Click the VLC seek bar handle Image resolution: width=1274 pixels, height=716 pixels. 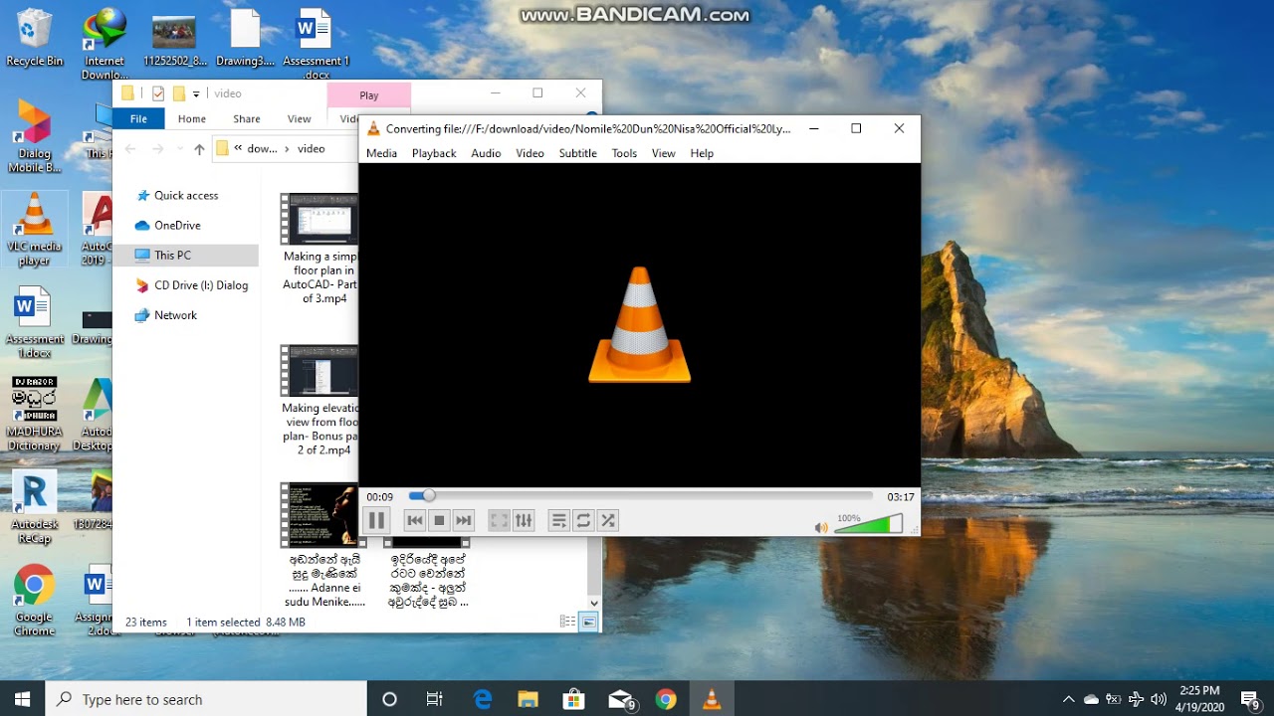tap(429, 495)
